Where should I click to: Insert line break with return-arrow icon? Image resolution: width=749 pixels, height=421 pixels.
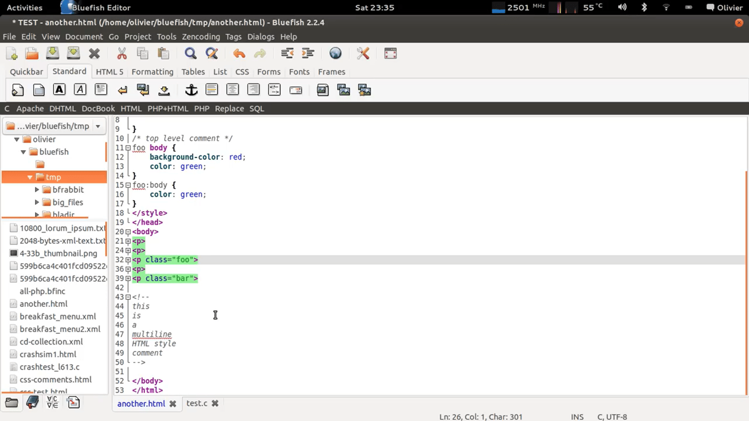122,90
